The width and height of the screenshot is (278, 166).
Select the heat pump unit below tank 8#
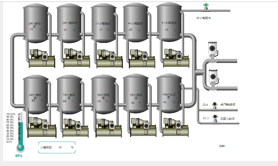(x=108, y=128)
